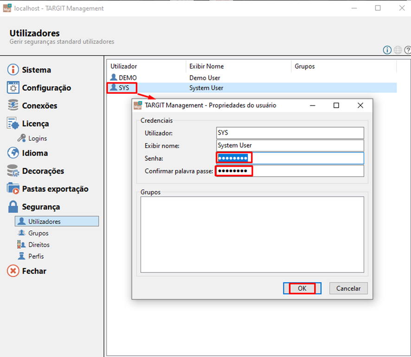Maximize the Propriedades do usuário dialog
Image resolution: width=411 pixels, height=357 pixels.
click(336, 105)
